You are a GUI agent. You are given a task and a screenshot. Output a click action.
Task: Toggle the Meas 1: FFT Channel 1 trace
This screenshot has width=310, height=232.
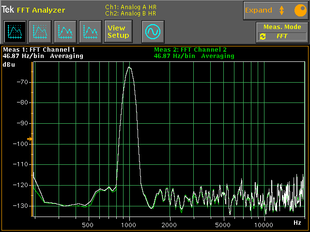point(39,50)
